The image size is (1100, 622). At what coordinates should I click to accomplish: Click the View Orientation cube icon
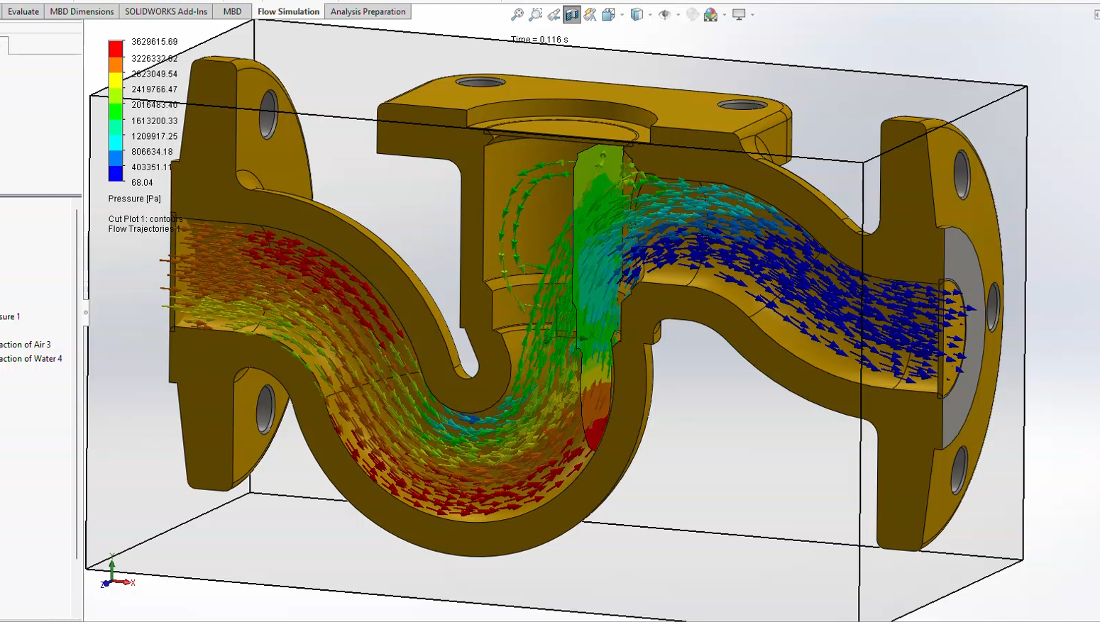[x=609, y=14]
